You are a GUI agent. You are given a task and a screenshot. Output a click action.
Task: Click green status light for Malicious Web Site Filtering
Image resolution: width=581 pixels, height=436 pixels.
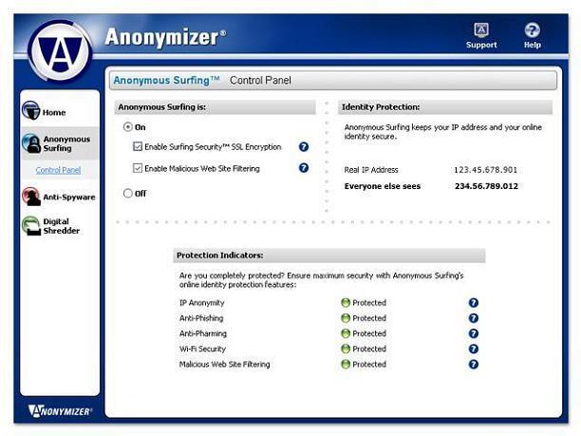346,364
